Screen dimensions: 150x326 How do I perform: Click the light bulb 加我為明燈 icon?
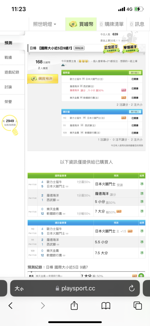[x=11, y=125]
